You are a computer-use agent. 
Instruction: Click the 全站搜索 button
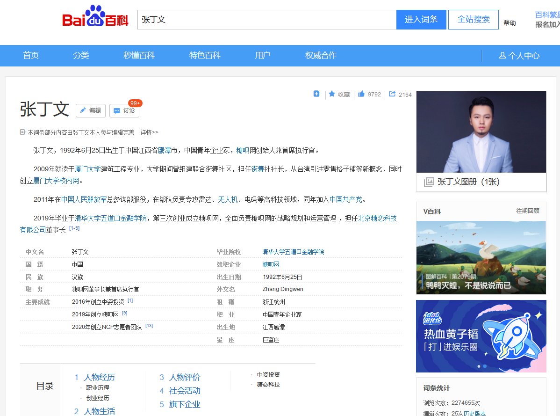coord(473,19)
